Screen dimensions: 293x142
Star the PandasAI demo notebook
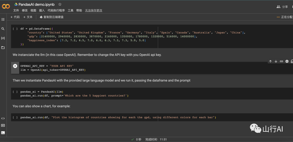click(x=60, y=4)
